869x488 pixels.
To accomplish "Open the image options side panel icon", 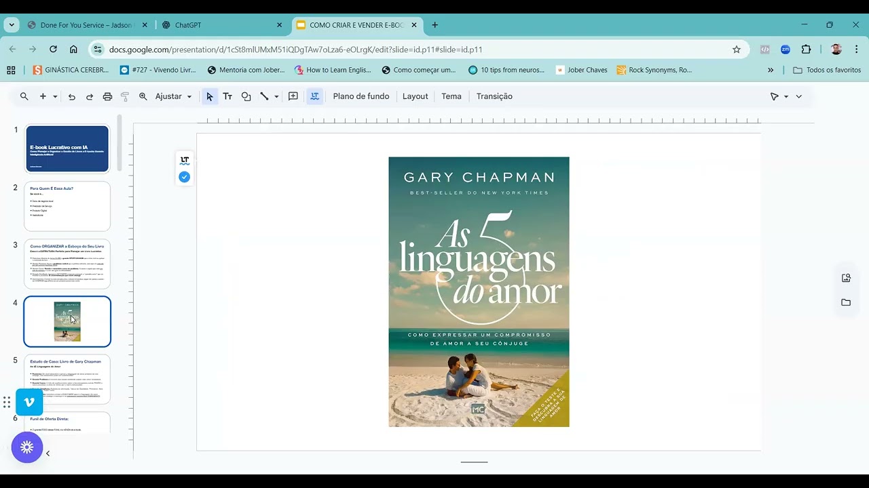I will click(x=846, y=278).
